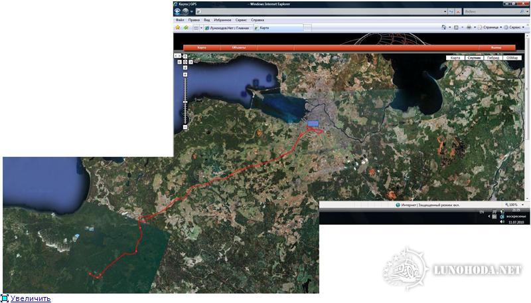The image size is (531, 303).
Task: Click the blue vehicle marker on map
Action: pos(313,124)
